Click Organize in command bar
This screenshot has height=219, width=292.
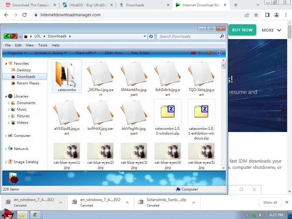(17, 53)
